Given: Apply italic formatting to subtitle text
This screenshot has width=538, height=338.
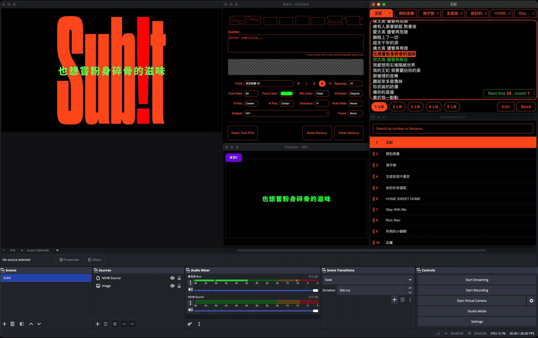Looking at the screenshot, I should pyautogui.click(x=307, y=84).
